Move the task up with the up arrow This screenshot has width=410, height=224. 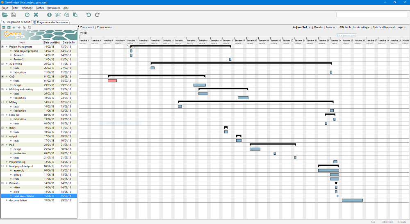14,27
